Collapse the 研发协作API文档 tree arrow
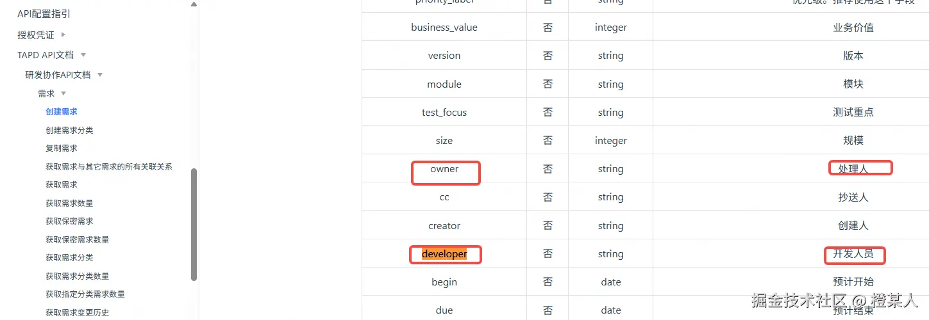This screenshot has width=929, height=320. (99, 75)
